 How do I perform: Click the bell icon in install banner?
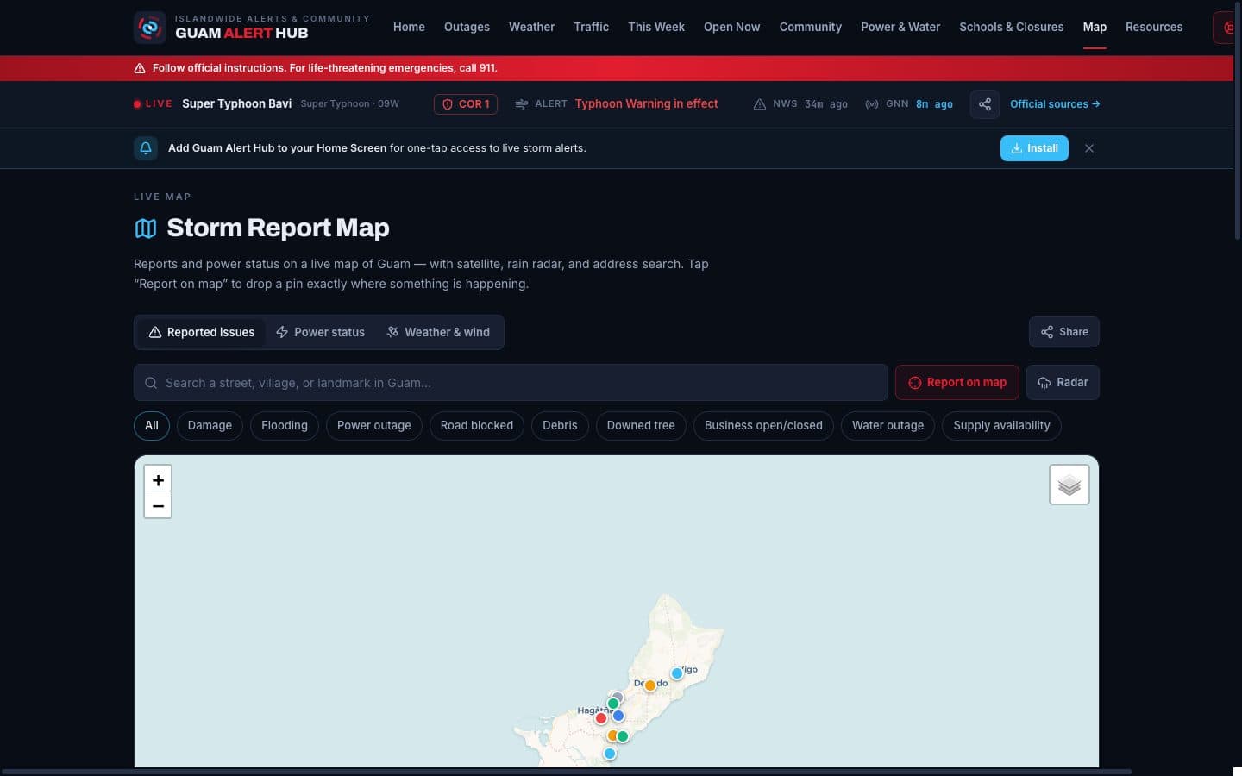pyautogui.click(x=146, y=148)
